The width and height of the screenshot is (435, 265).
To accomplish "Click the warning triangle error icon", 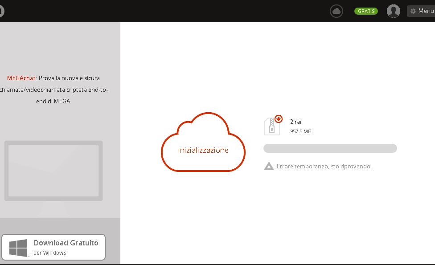I will coord(269,166).
